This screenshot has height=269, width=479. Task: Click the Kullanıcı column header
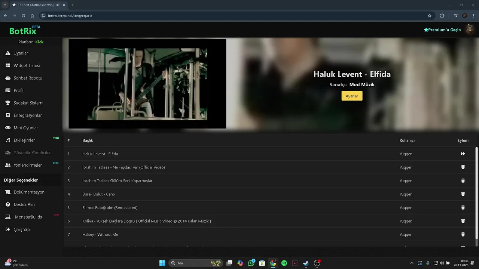(x=407, y=140)
